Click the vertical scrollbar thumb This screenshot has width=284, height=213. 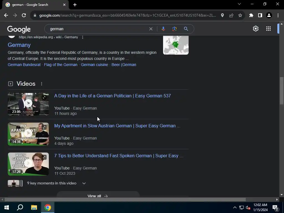pos(282,91)
